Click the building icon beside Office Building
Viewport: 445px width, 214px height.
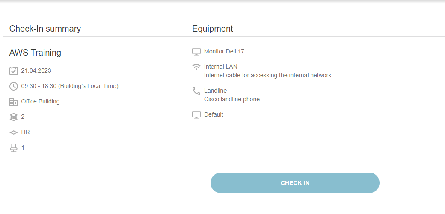[14, 102]
